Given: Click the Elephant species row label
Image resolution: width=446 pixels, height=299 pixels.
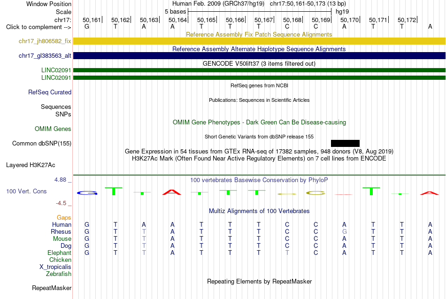Looking at the screenshot, I should pyautogui.click(x=59, y=253).
